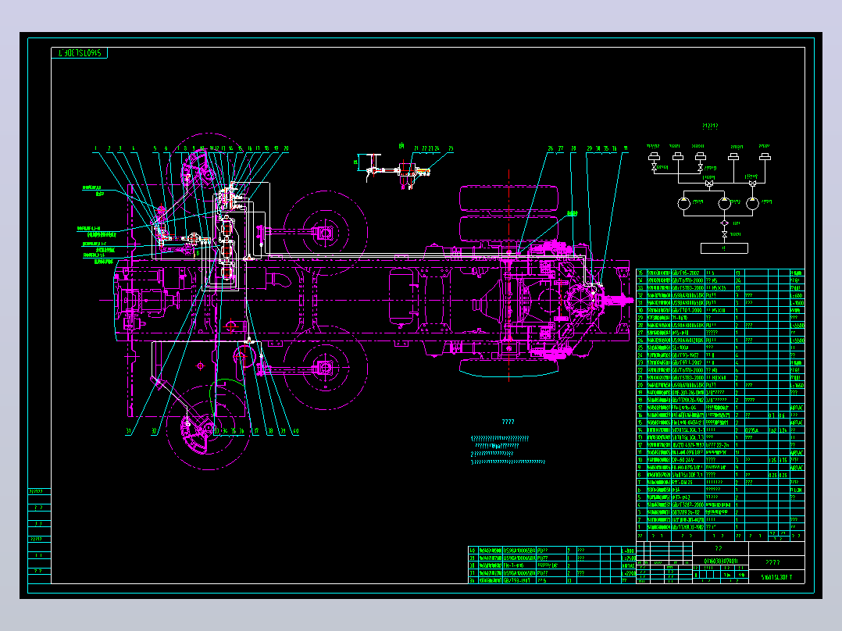This screenshot has width=842, height=631.
Task: Select the green arc near the lower steered wheel
Action: 227,396
